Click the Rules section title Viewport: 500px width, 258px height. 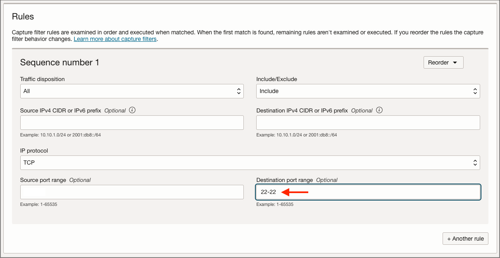[22, 17]
